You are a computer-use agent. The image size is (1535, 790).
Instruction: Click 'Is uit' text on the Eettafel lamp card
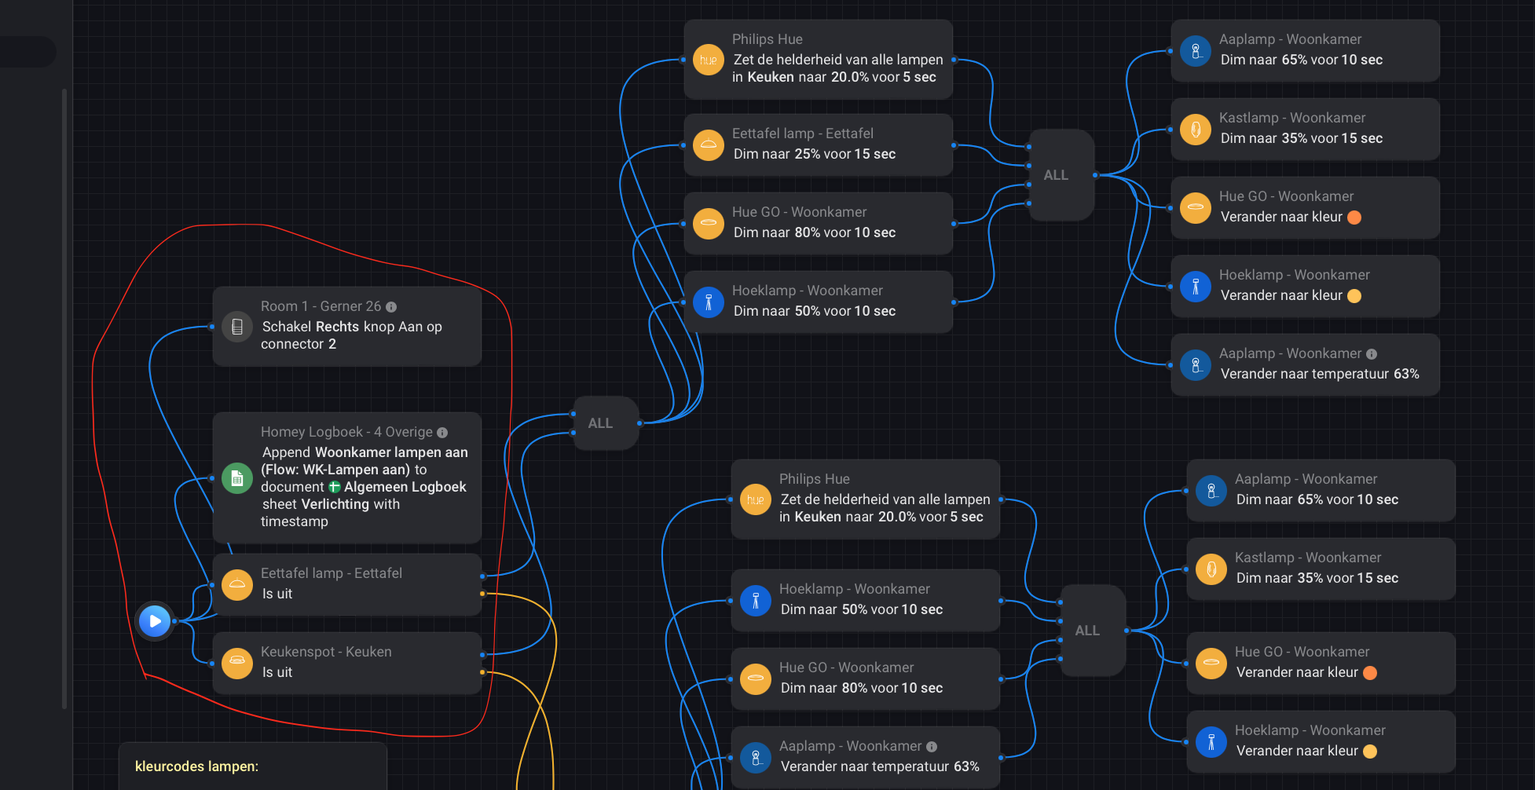tap(277, 594)
